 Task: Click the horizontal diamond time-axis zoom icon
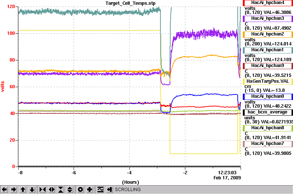[x=52, y=190]
